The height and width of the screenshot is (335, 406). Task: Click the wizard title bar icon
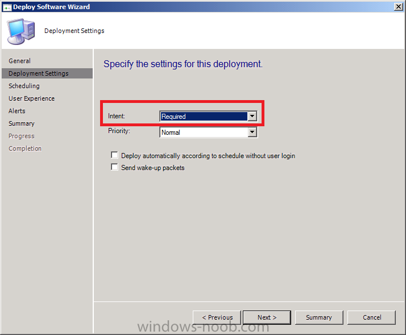(x=7, y=7)
